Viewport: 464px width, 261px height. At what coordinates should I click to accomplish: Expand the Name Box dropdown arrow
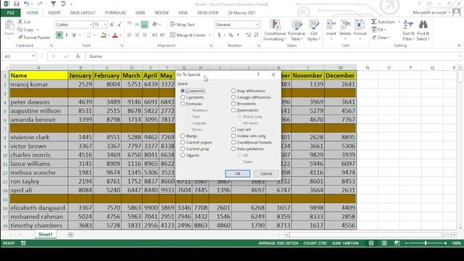33,57
